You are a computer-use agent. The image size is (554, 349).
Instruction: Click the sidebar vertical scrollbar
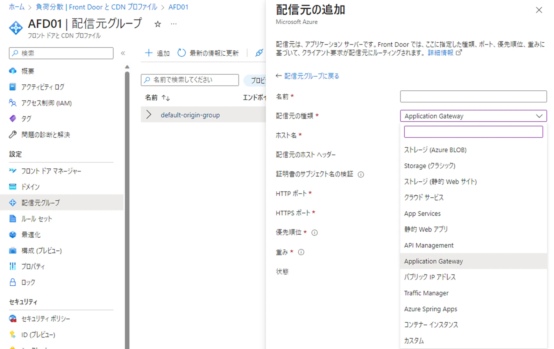click(127, 210)
